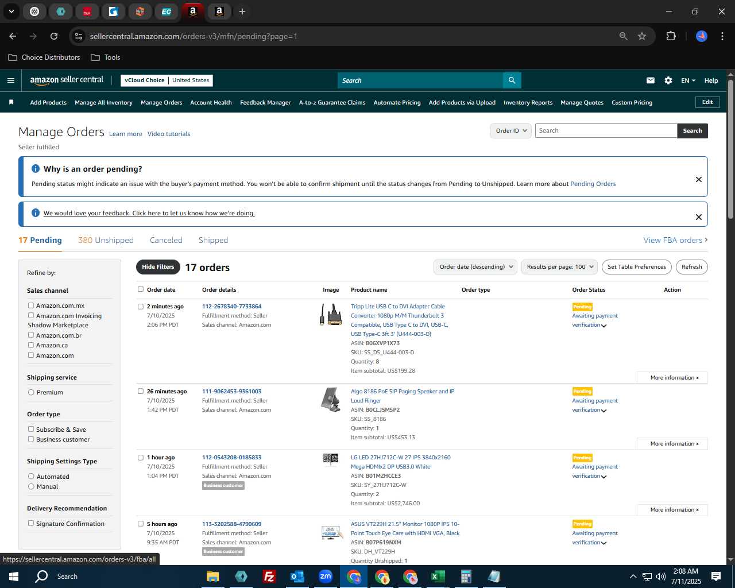Check the Business customer order type

point(31,439)
